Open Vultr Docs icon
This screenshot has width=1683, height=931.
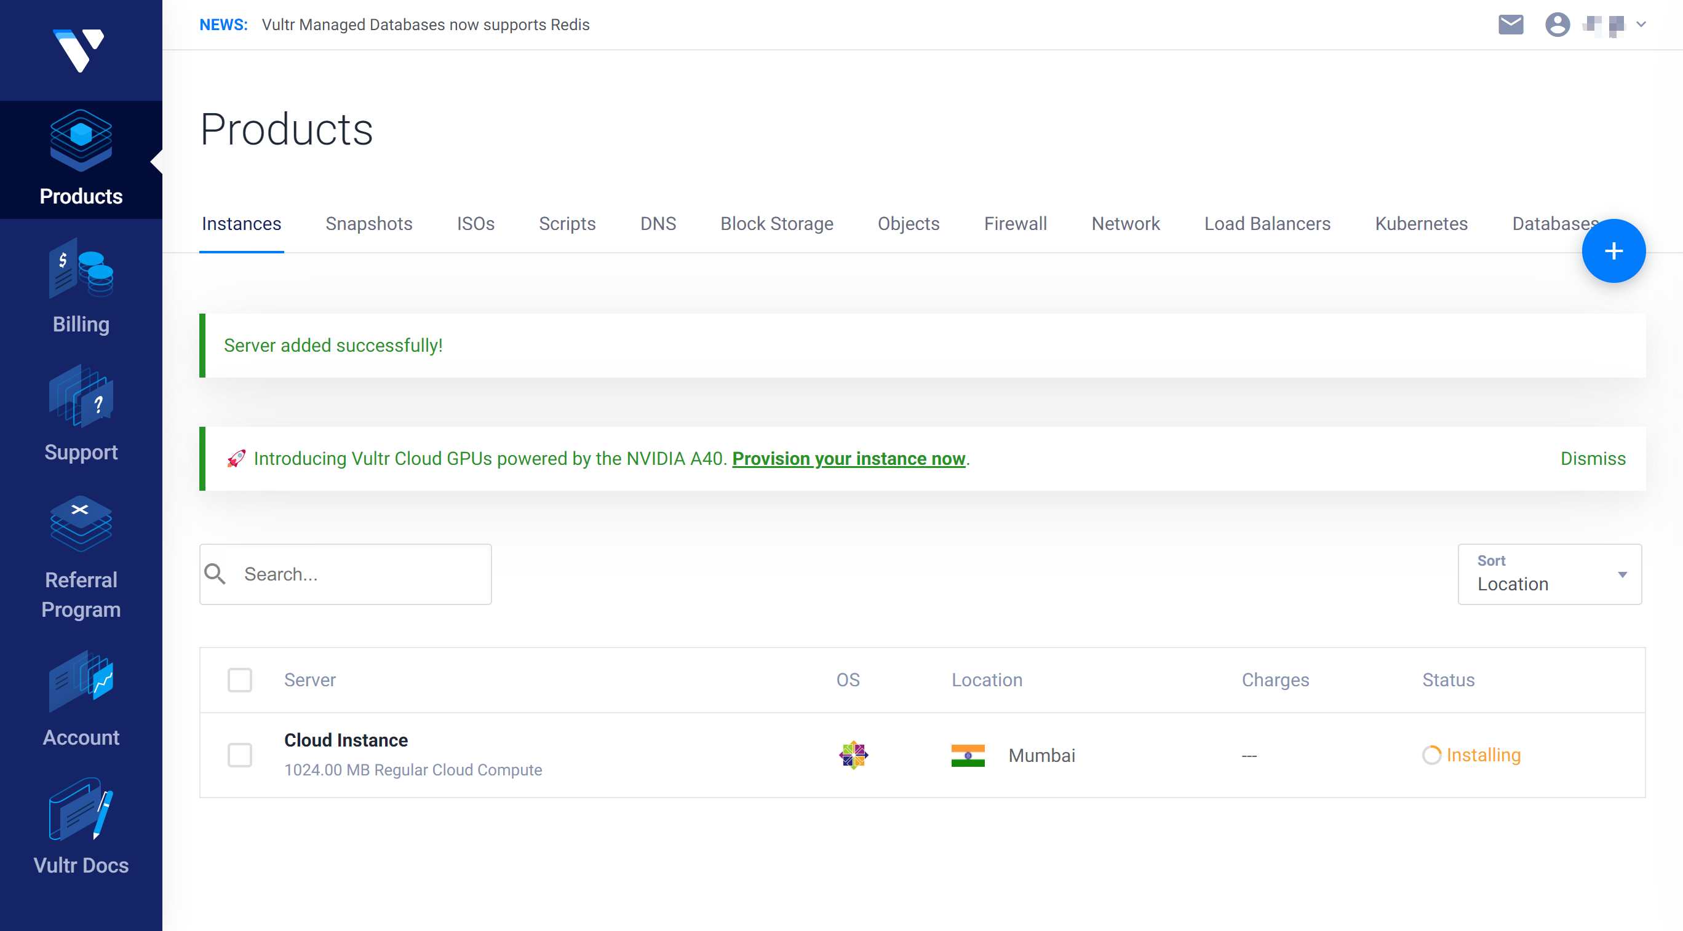pyautogui.click(x=81, y=809)
